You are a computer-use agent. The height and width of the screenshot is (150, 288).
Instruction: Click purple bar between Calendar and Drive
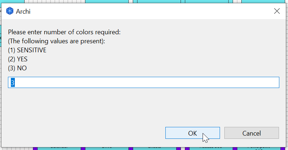(83, 148)
